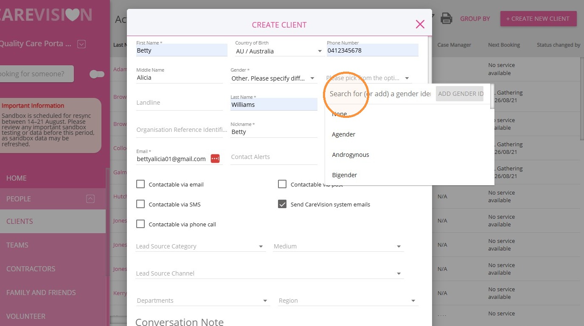Click the Contact Alerts field

point(274,157)
